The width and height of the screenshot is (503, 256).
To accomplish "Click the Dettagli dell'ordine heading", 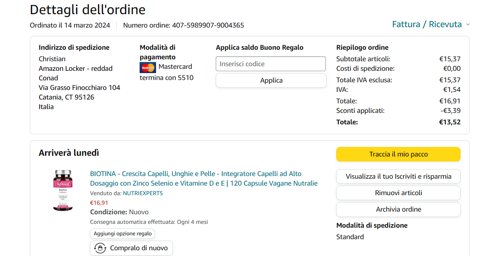I will pyautogui.click(x=88, y=10).
